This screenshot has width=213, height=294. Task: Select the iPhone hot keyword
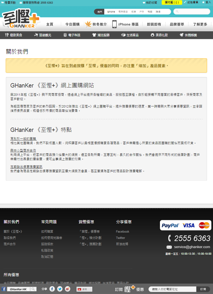pos(111,12)
